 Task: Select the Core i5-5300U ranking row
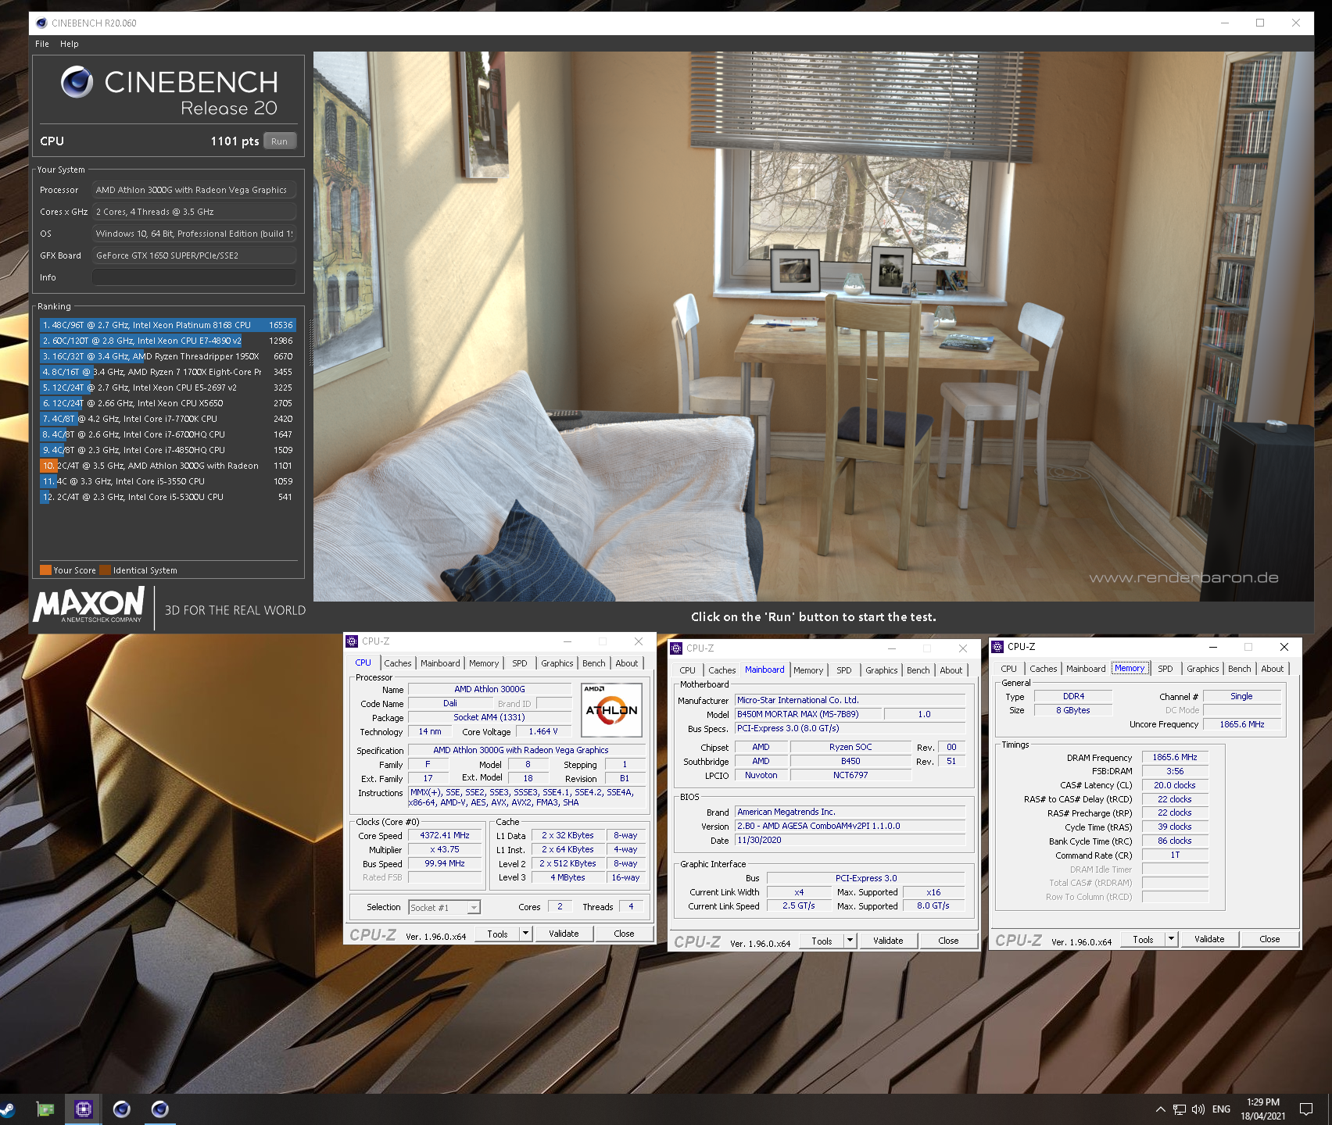pos(167,497)
